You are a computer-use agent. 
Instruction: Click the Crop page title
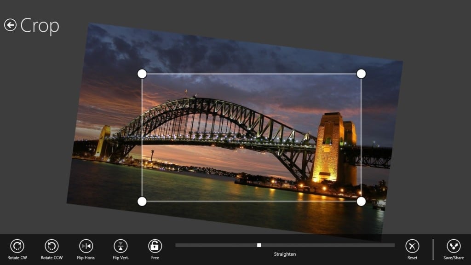40,26
